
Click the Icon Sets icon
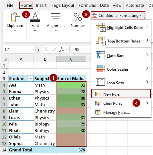pyautogui.click(x=100, y=82)
